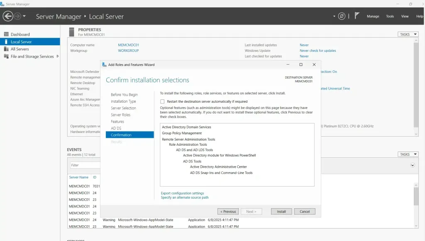
Task: Enable restart destination server automatically checkbox
Action: pyautogui.click(x=163, y=101)
